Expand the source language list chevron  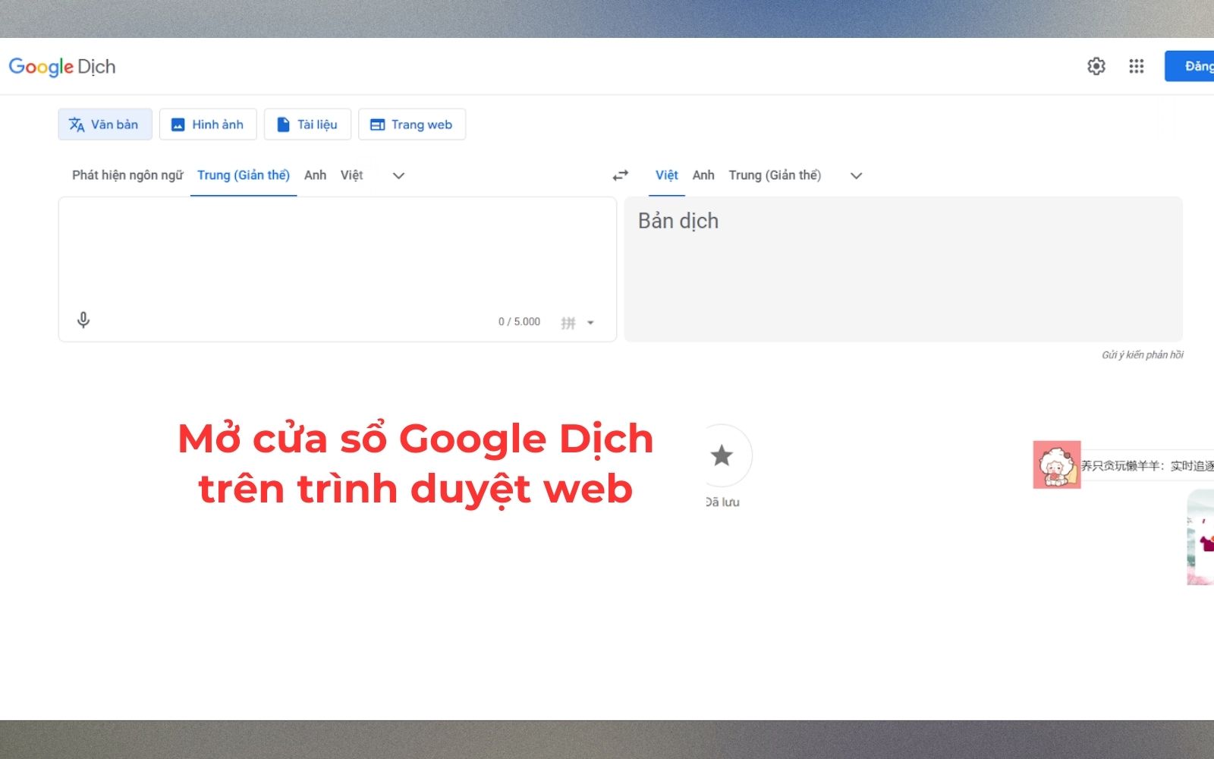[x=398, y=175]
